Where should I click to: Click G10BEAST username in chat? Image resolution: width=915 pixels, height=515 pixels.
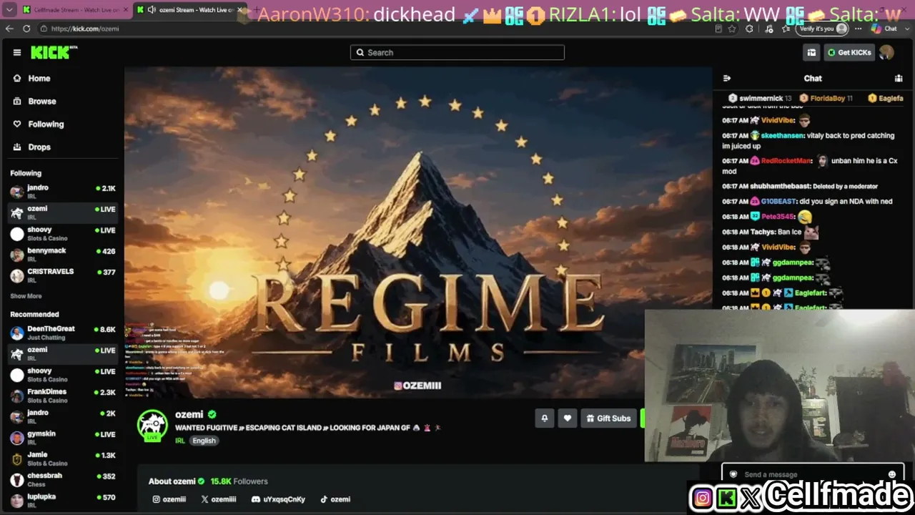coord(779,202)
